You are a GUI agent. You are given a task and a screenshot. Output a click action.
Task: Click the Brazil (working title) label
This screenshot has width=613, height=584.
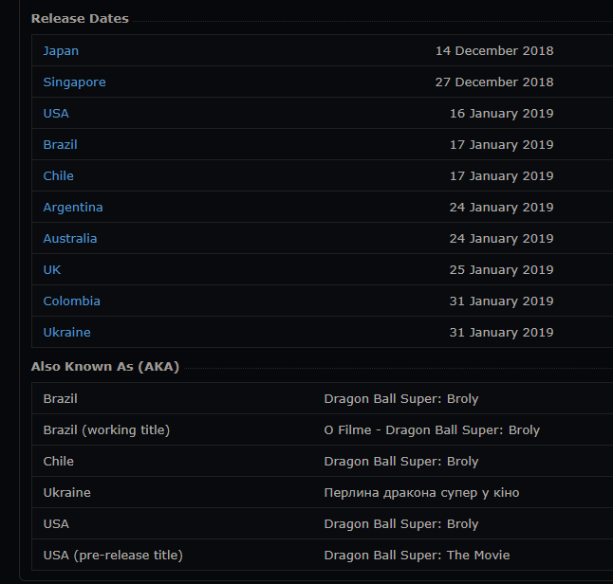click(x=106, y=430)
